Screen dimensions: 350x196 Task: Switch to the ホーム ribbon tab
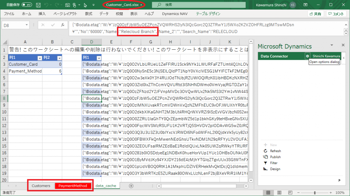tap(27, 14)
